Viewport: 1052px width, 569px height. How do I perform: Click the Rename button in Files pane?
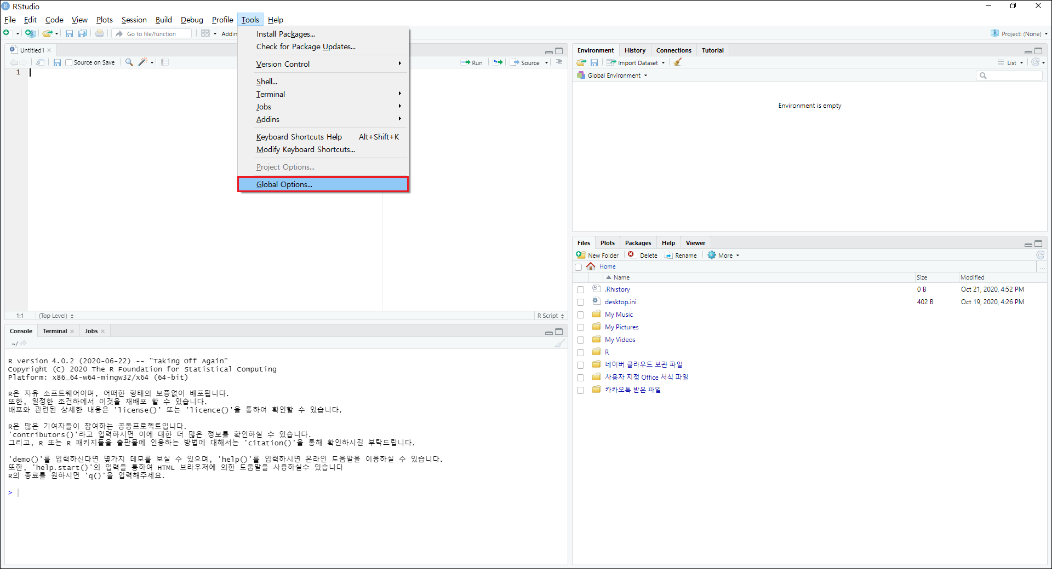click(681, 256)
